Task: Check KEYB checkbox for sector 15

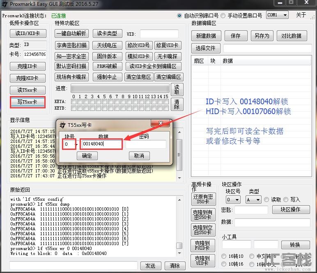Action: coord(166,108)
